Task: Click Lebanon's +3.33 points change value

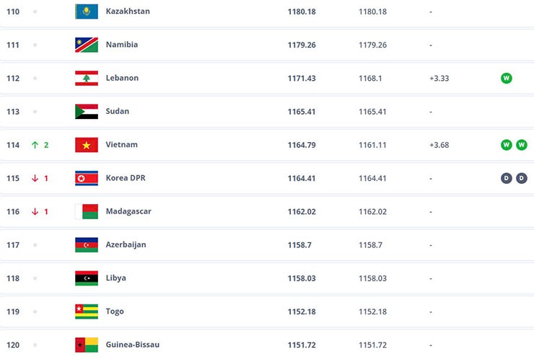Action: 439,78
